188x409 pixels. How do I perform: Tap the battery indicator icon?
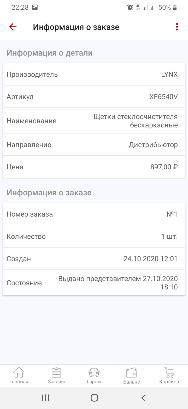tap(175, 7)
